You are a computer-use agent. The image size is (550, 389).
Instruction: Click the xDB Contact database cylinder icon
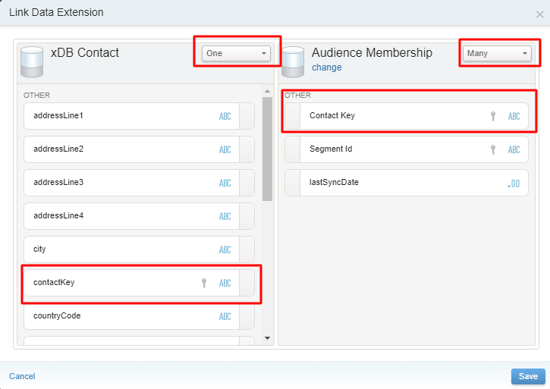32,61
